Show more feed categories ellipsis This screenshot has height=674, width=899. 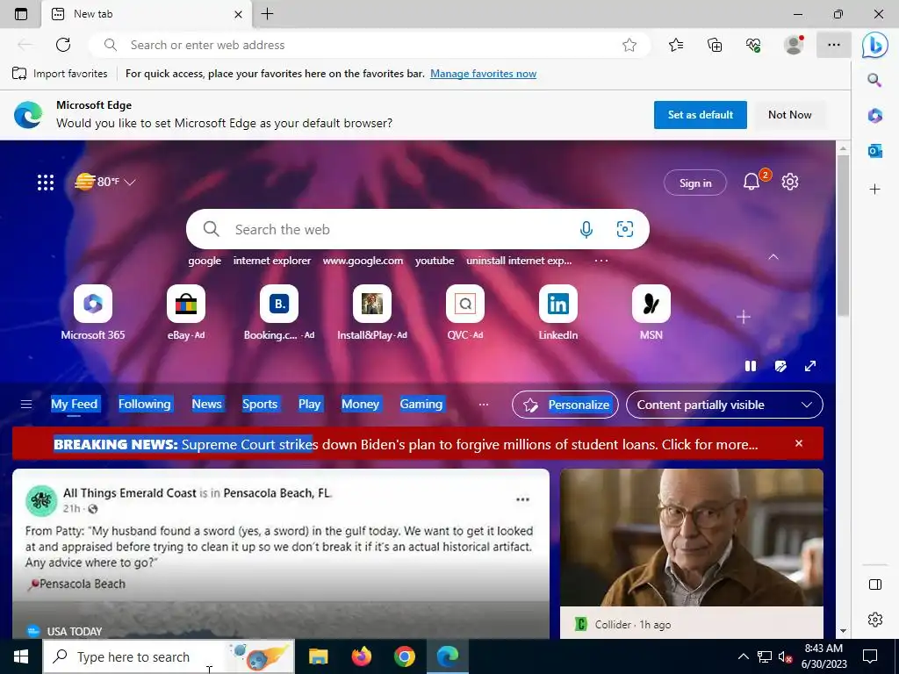484,404
